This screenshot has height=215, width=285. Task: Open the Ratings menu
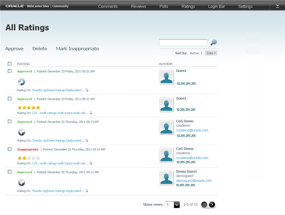click(188, 7)
